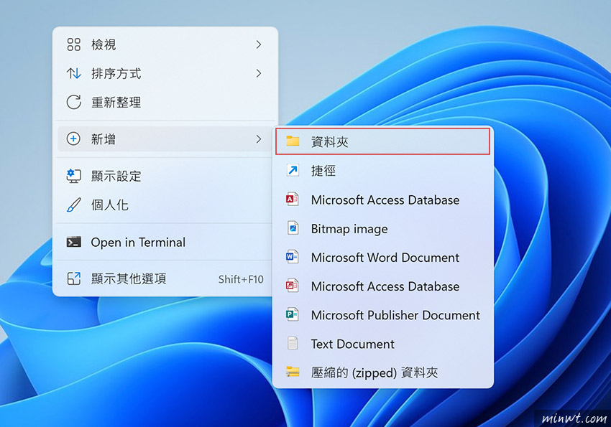Show more options via 顯示其他選項
Screen dimensions: 611x427
(x=165, y=278)
